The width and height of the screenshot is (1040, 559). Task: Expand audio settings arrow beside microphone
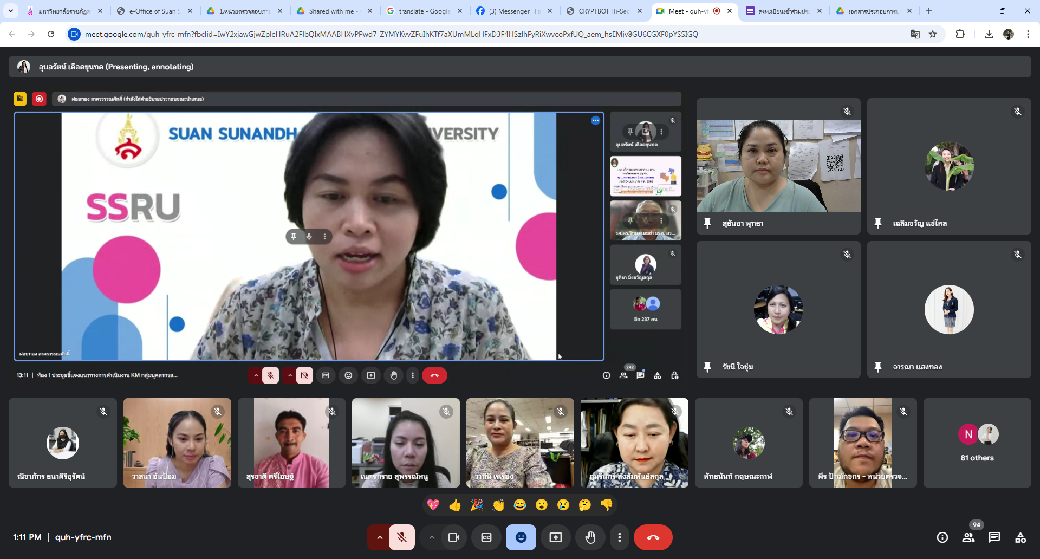tap(380, 537)
